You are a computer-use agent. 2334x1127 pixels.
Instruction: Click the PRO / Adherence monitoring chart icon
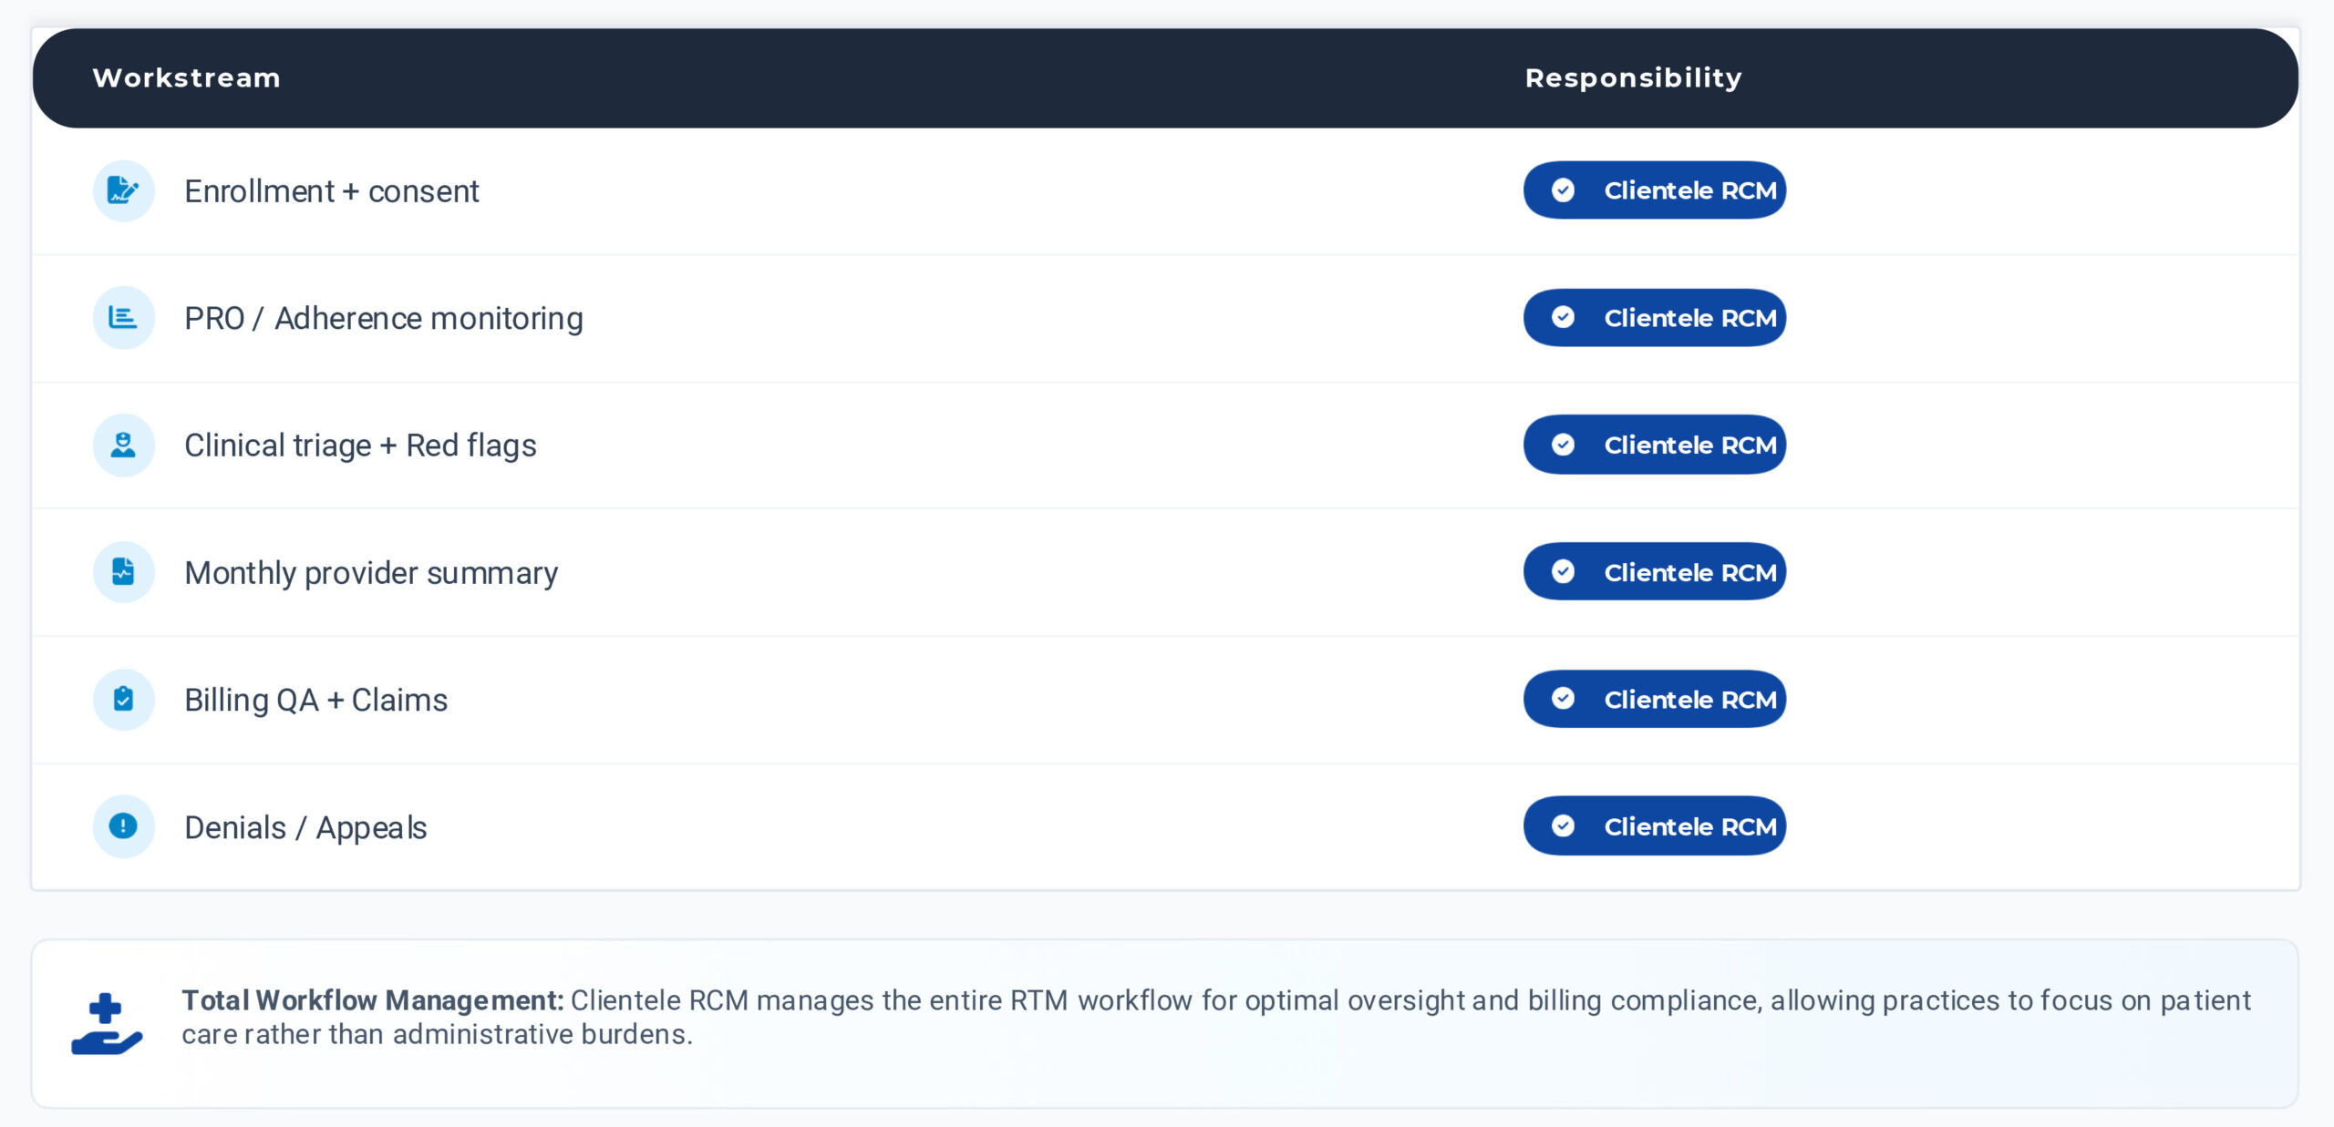(x=123, y=317)
